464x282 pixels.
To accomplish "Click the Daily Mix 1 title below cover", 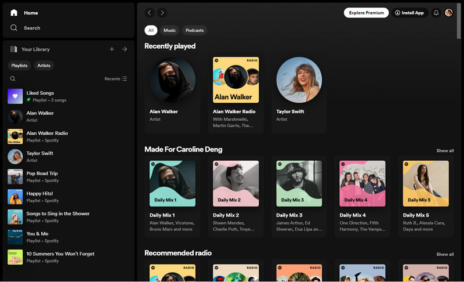I will [162, 215].
